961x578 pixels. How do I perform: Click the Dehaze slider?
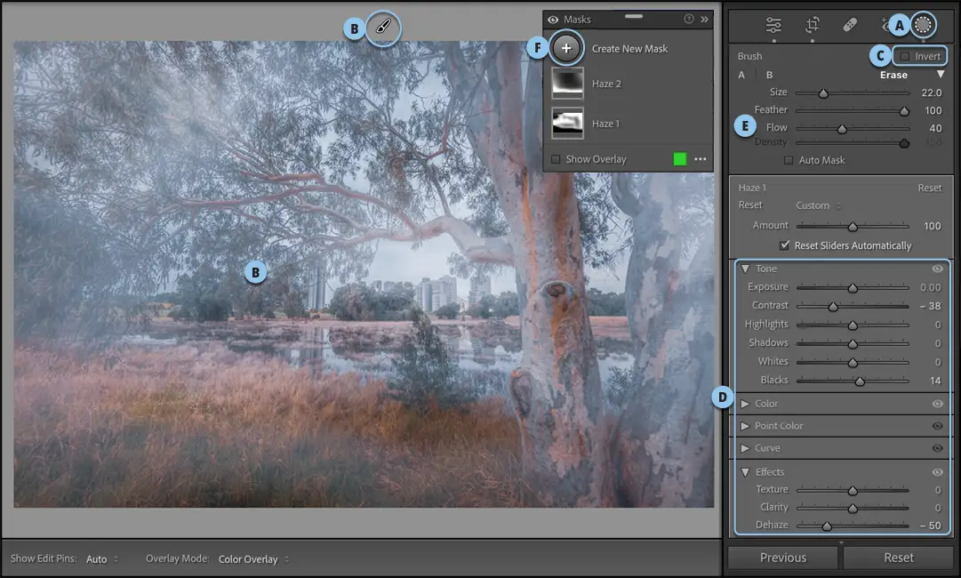(853, 526)
